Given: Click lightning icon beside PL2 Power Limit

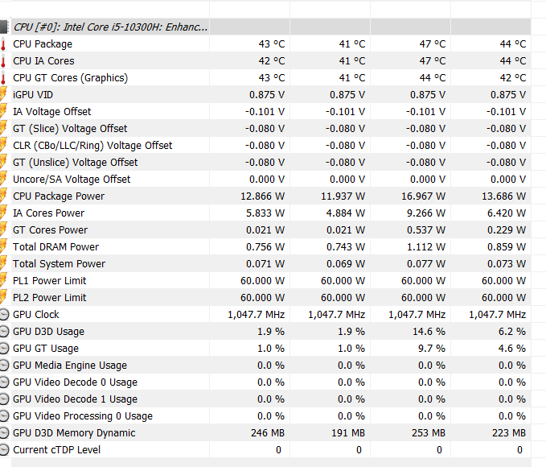Looking at the screenshot, I should click(3, 298).
